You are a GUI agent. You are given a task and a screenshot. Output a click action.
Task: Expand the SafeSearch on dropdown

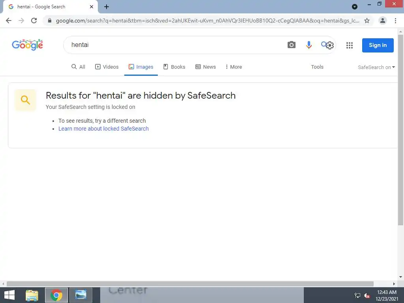click(x=376, y=67)
